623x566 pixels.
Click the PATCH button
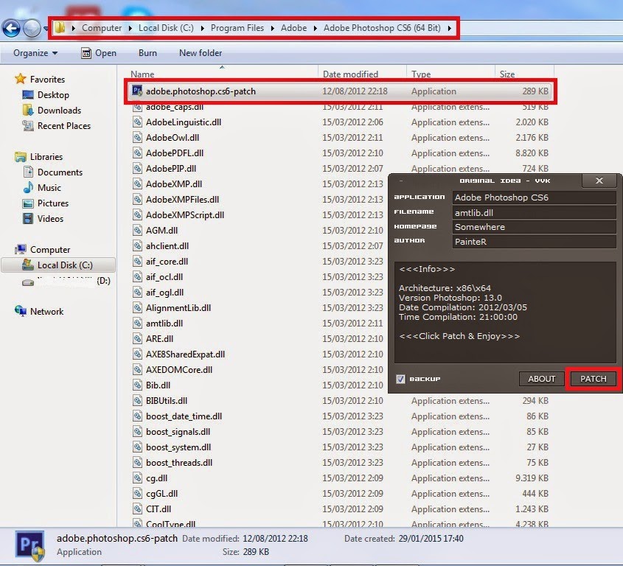coord(594,379)
